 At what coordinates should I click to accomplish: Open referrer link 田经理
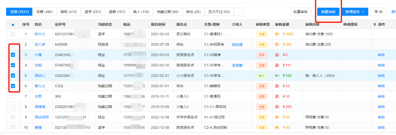click(x=237, y=44)
